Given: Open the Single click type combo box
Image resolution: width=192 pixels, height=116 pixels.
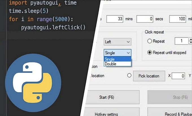Looking at the screenshot, I should (x=117, y=53).
